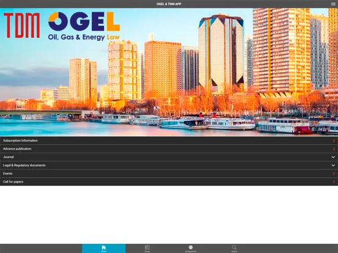Image resolution: width=338 pixels, height=253 pixels.
Task: Select the Journal label text
Action: point(9,157)
